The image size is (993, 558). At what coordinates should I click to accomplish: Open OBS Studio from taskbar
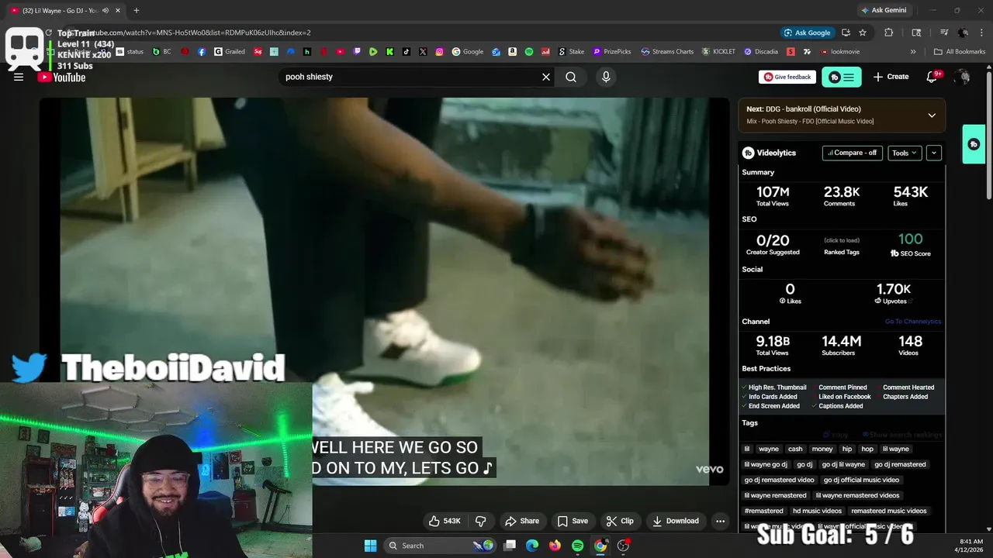tap(623, 546)
